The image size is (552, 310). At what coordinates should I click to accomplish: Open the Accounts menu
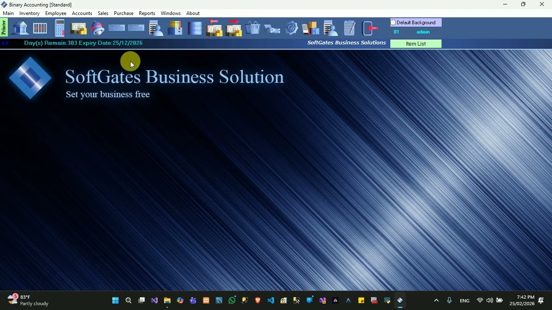point(82,13)
